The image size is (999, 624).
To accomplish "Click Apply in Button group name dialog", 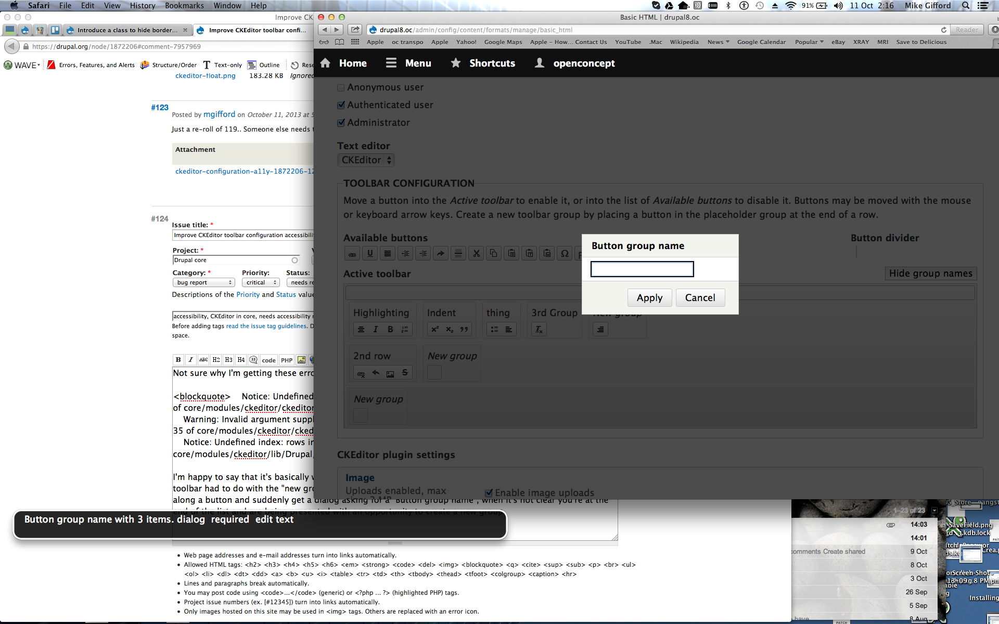I will [649, 298].
